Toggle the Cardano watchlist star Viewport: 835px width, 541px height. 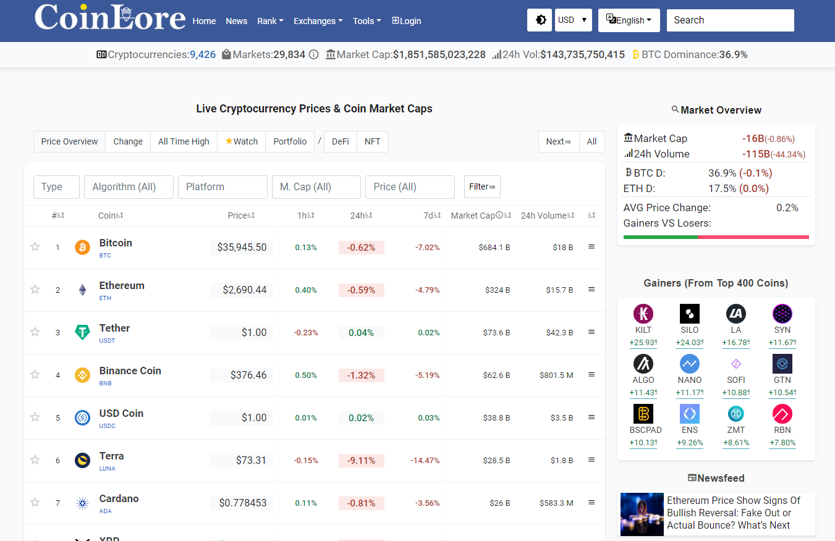coord(35,503)
